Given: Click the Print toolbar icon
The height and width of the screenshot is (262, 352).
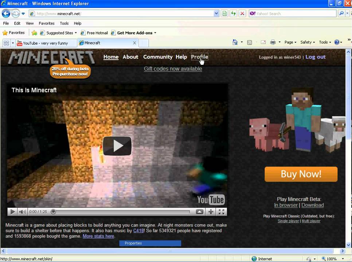Looking at the screenshot, I should point(273,42).
